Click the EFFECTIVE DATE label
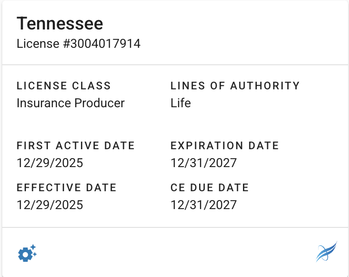349x277 pixels. point(66,188)
